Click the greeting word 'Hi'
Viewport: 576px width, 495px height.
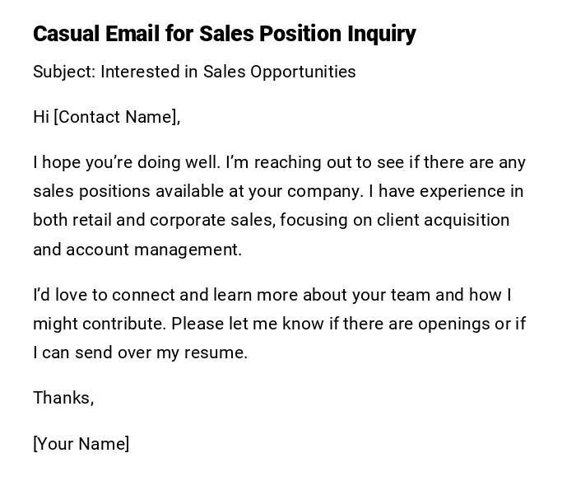click(x=41, y=117)
